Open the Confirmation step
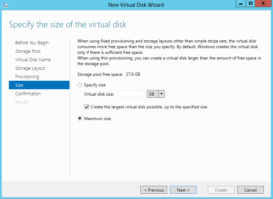This screenshot has height=199, width=273. (28, 93)
